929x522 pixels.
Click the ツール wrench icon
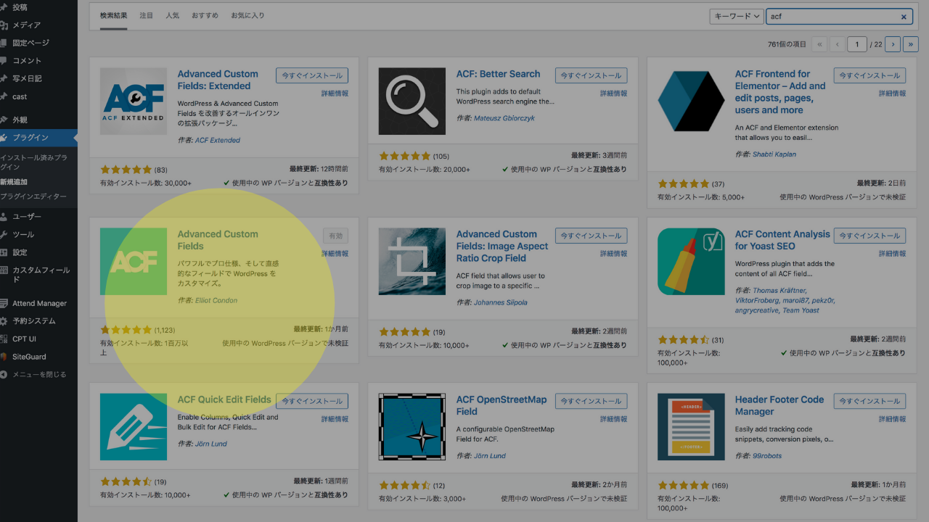[4, 235]
